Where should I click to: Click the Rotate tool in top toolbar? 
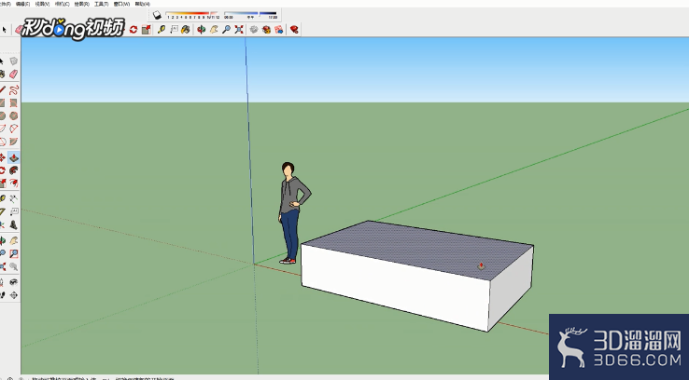134,30
